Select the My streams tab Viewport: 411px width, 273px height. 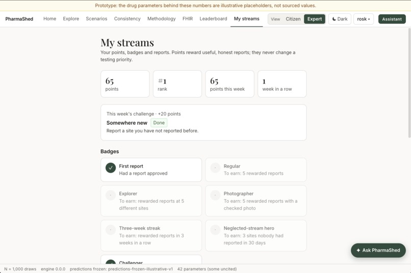click(247, 18)
